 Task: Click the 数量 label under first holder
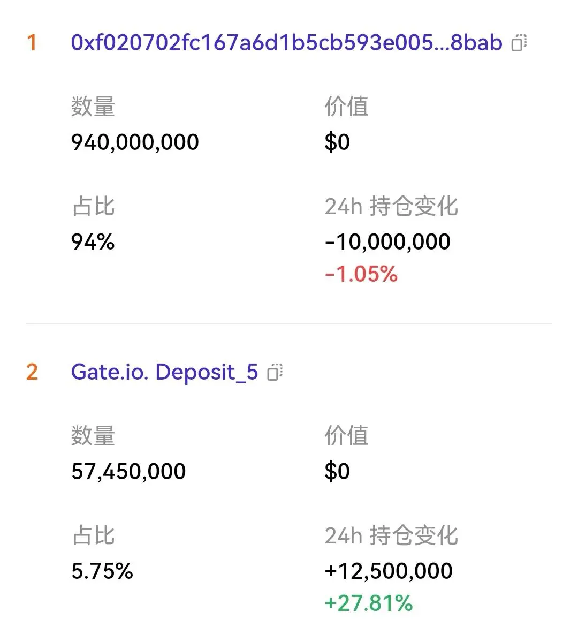tap(93, 107)
